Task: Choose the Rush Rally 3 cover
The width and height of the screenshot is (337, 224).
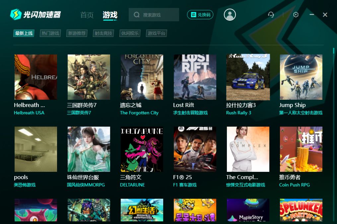Action: [248, 77]
